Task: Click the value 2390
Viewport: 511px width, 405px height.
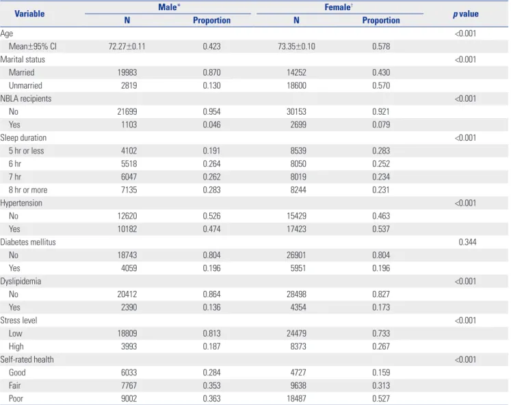Action: point(129,307)
